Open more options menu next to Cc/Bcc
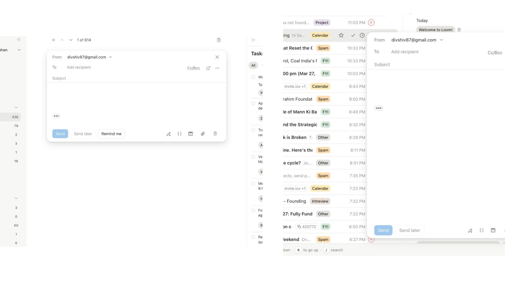 217,68
